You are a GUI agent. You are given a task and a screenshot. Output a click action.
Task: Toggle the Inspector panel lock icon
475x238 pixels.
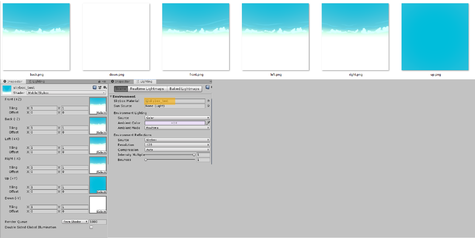[99, 82]
